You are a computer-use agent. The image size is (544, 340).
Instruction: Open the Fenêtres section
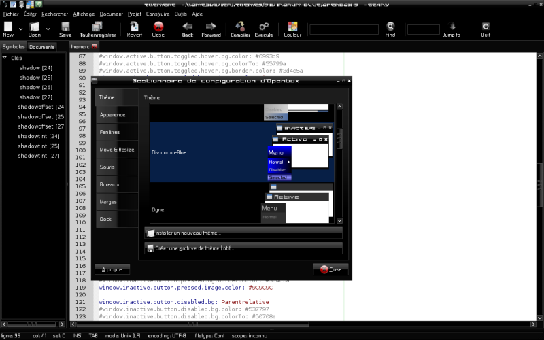(117, 132)
